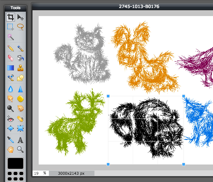The image size is (213, 182).
Task: Pick the Lasso tool
Action: click(20, 27)
